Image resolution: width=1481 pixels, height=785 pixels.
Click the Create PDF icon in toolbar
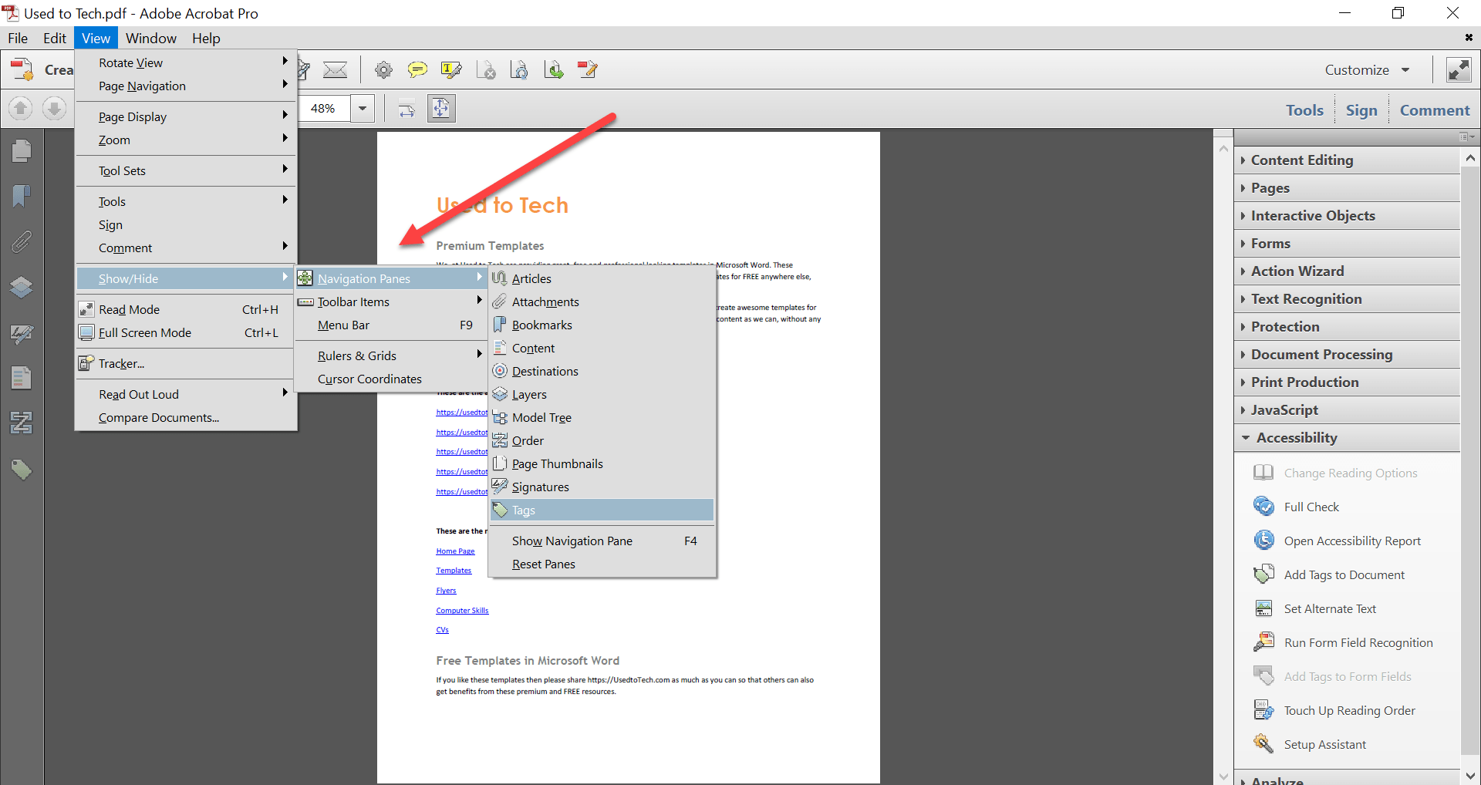click(x=22, y=70)
